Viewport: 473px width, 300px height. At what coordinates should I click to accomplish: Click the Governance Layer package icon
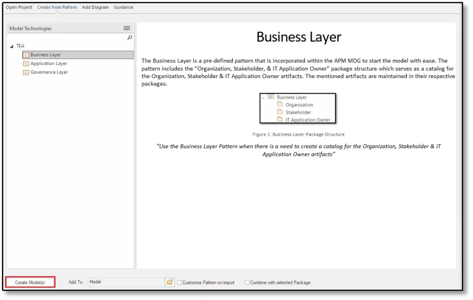(x=26, y=72)
